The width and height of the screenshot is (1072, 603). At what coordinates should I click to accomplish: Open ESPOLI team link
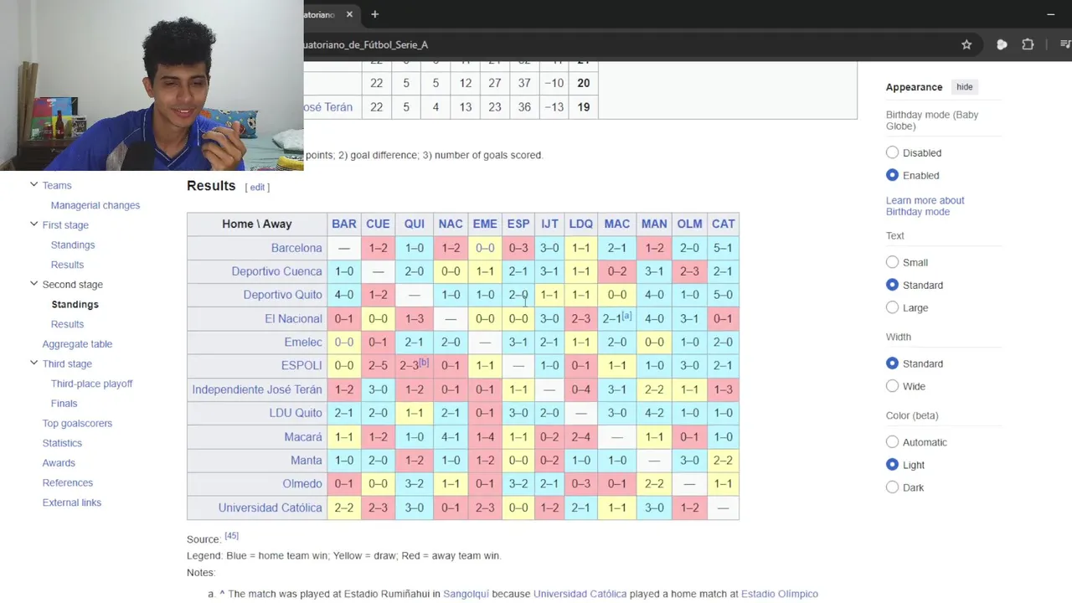(x=301, y=365)
